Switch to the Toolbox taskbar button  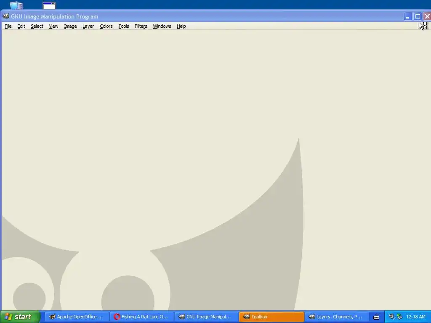click(271, 317)
